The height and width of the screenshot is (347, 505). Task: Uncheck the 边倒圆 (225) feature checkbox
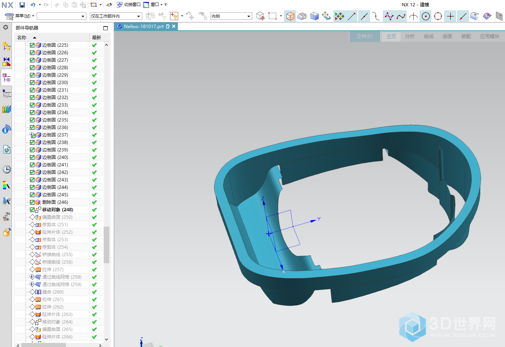pos(32,45)
